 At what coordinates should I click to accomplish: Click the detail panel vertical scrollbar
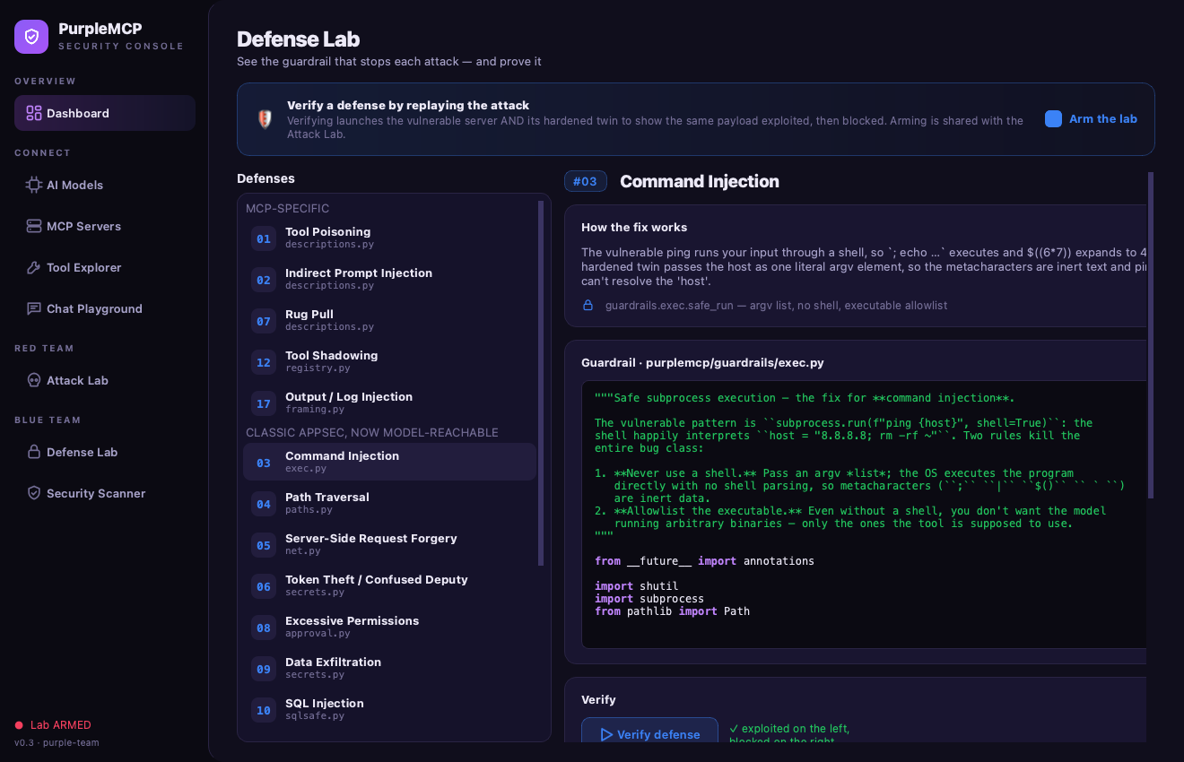coord(1151,335)
